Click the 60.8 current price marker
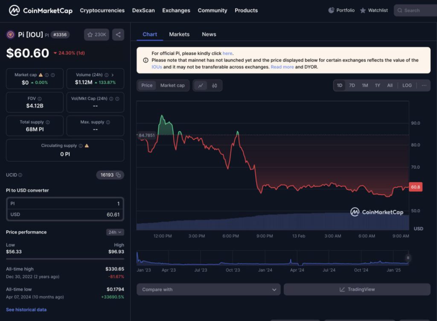This screenshot has width=437, height=321. point(416,187)
